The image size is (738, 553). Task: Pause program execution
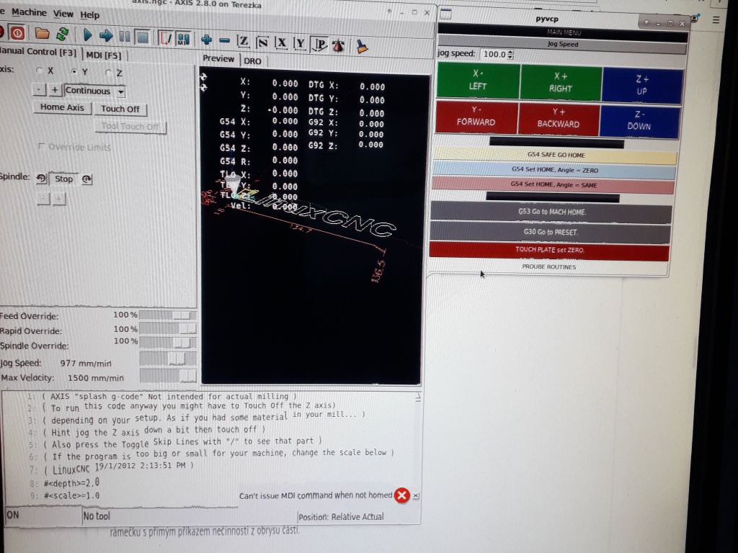[x=125, y=36]
